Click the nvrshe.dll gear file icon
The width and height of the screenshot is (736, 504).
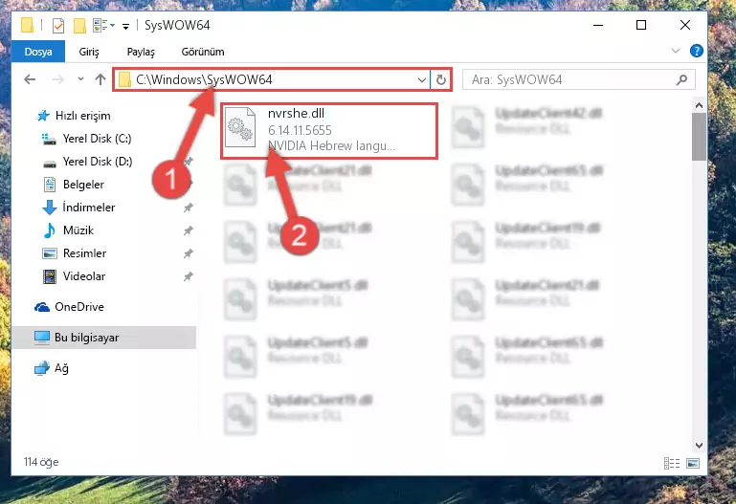pos(240,127)
